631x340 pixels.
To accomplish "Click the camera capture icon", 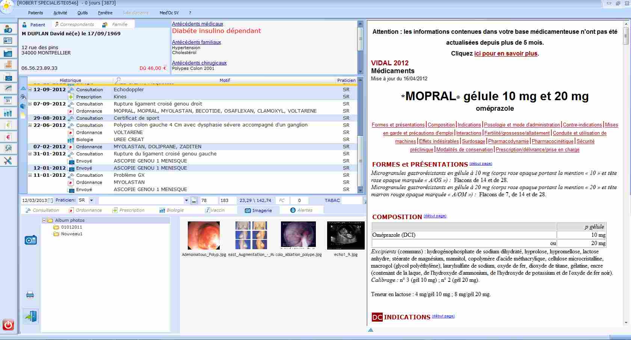I will pyautogui.click(x=30, y=240).
